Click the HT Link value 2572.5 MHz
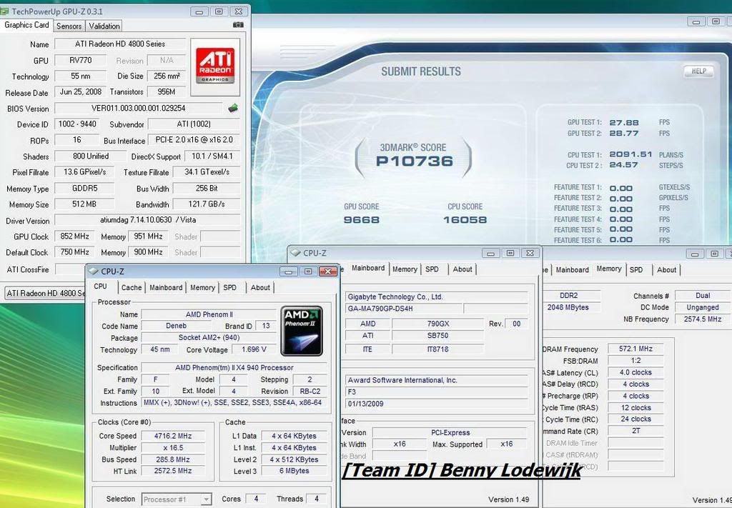Viewport: 732px width, 508px height. pos(173,471)
